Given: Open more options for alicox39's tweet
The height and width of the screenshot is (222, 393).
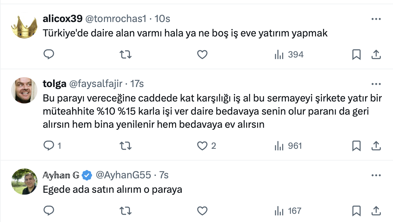Looking at the screenshot, I should pyautogui.click(x=376, y=19).
